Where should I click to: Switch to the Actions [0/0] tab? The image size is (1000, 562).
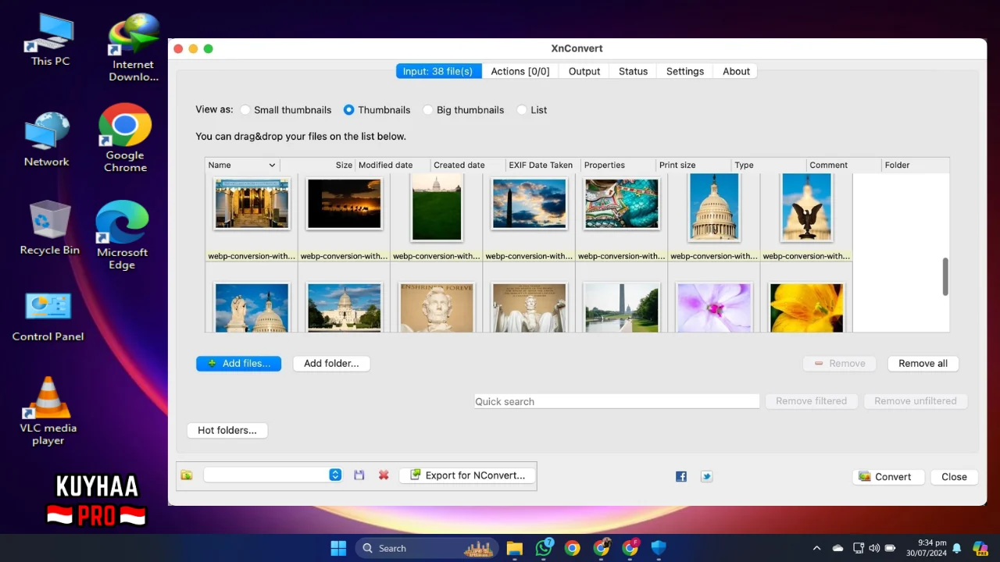click(520, 71)
